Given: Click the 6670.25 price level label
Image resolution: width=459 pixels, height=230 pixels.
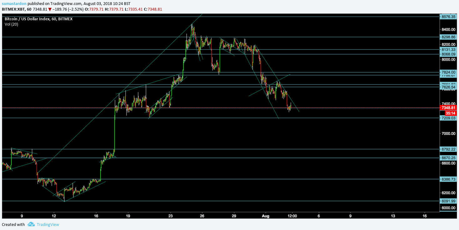Looking at the screenshot, I should (448, 158).
